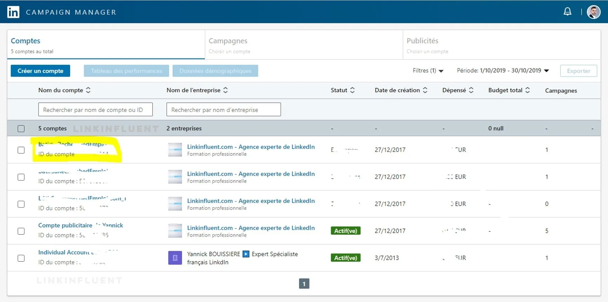Screen dimensions: 608x302
Task: Focus the account name or ID search field
Action: tap(95, 110)
